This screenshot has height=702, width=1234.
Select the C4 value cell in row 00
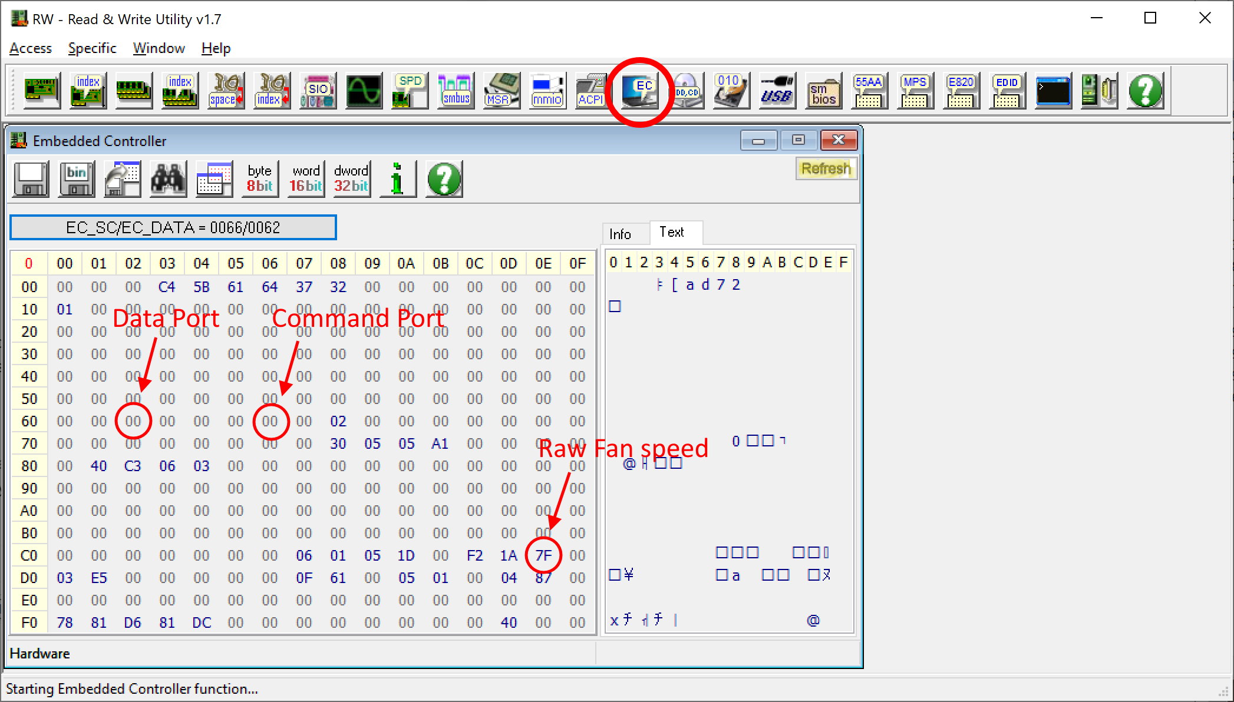click(x=167, y=287)
